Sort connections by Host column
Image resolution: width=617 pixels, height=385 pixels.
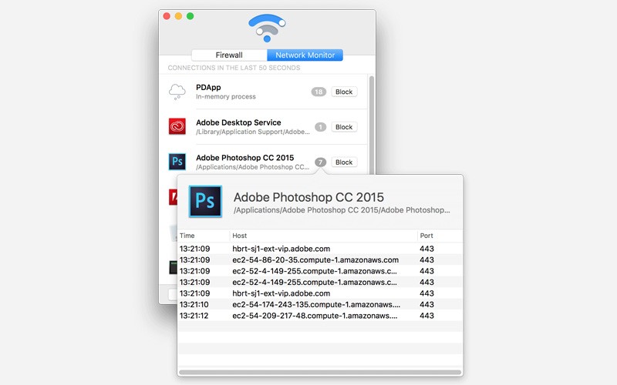point(323,236)
